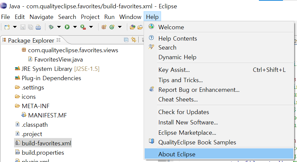Click the New Java Class icon
The width and height of the screenshot is (297, 162).
coord(112,27)
